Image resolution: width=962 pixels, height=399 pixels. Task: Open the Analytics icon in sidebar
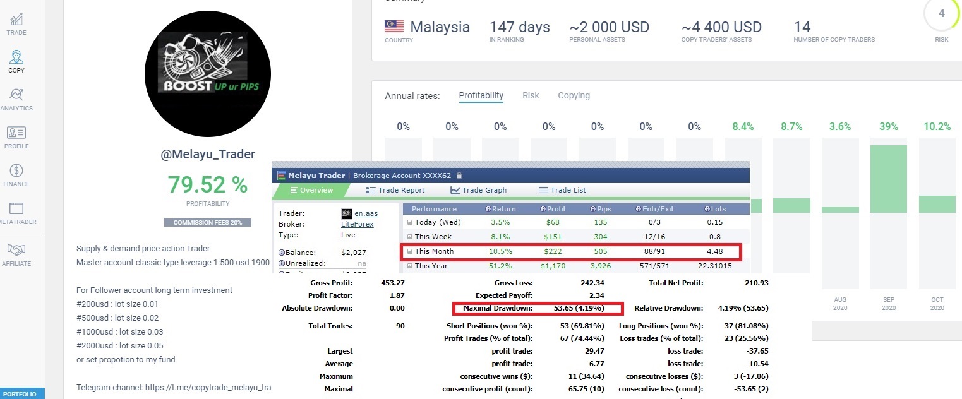(x=16, y=95)
